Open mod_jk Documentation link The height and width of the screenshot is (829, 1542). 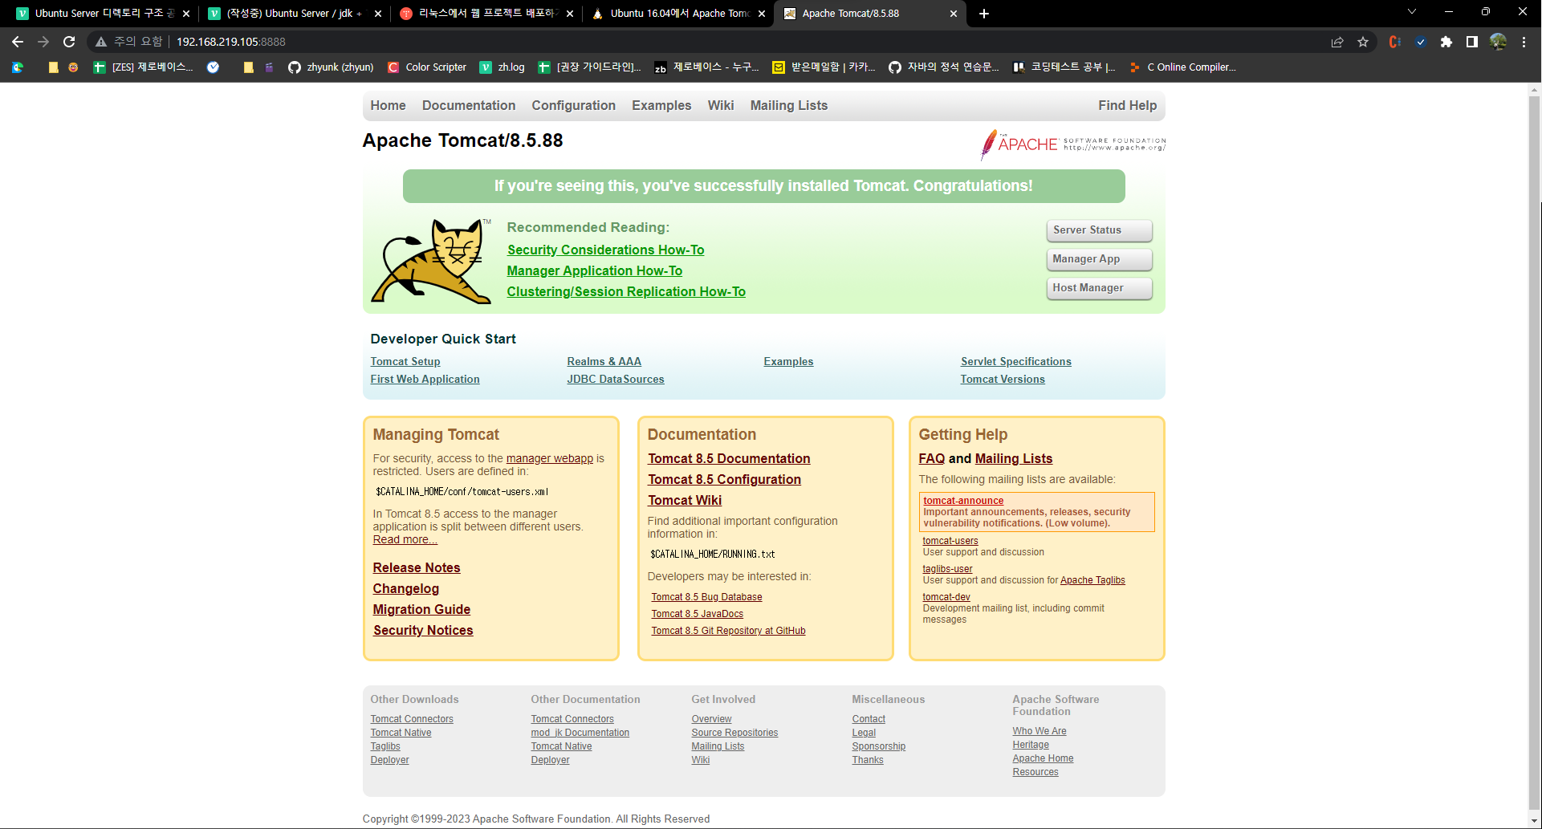click(x=580, y=733)
